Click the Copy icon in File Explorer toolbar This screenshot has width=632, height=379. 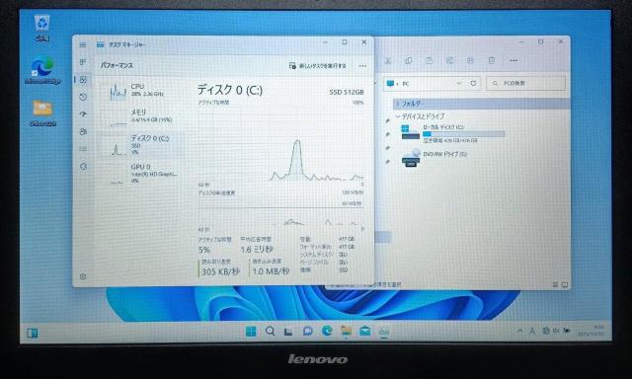[408, 61]
